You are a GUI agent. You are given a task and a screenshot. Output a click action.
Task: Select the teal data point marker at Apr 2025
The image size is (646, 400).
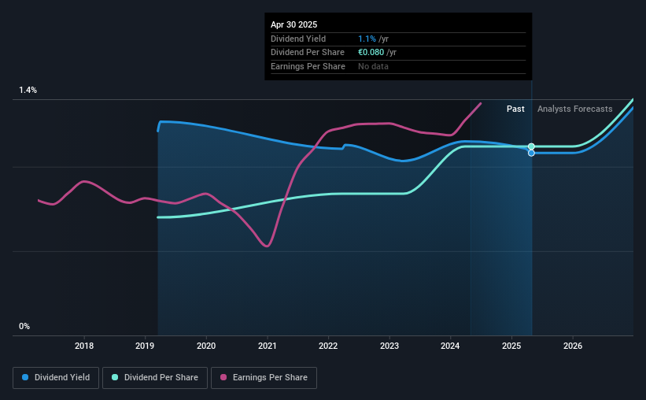[531, 146]
